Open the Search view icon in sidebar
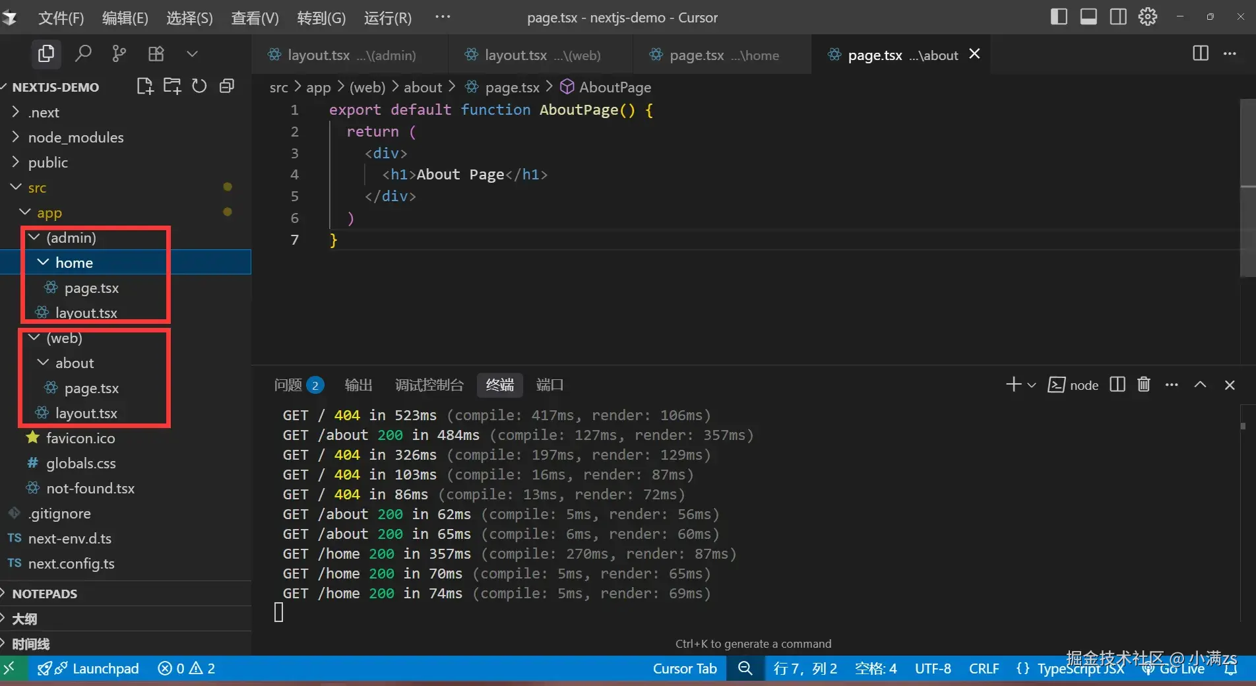Screen dimensions: 1256x686 [x=83, y=53]
